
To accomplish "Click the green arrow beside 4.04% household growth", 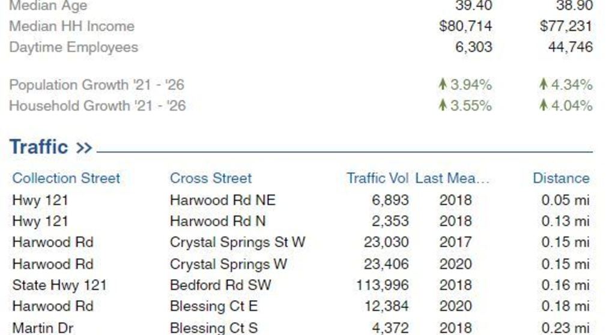I will [543, 104].
